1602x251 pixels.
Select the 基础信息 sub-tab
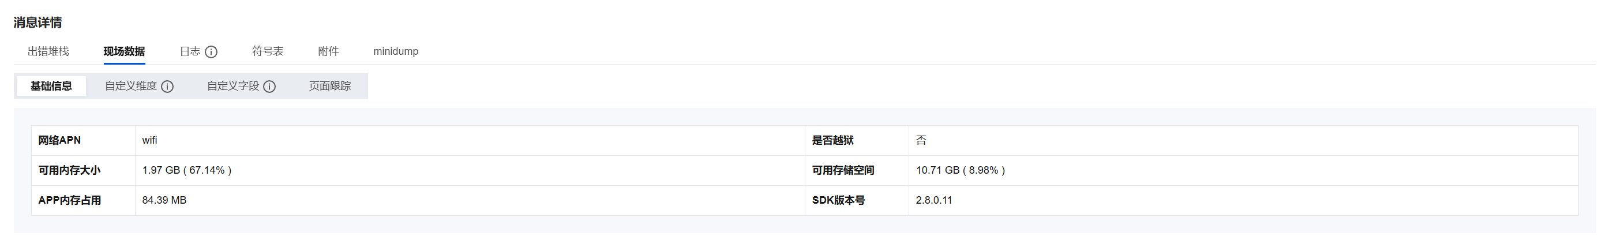(x=51, y=87)
